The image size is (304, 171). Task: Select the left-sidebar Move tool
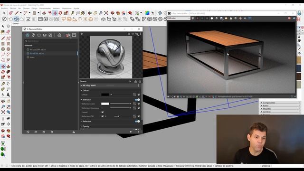coord(3,66)
